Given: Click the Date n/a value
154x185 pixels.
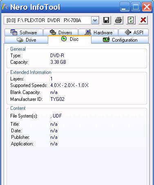Looking at the screenshot, I should pyautogui.click(x=54, y=131).
